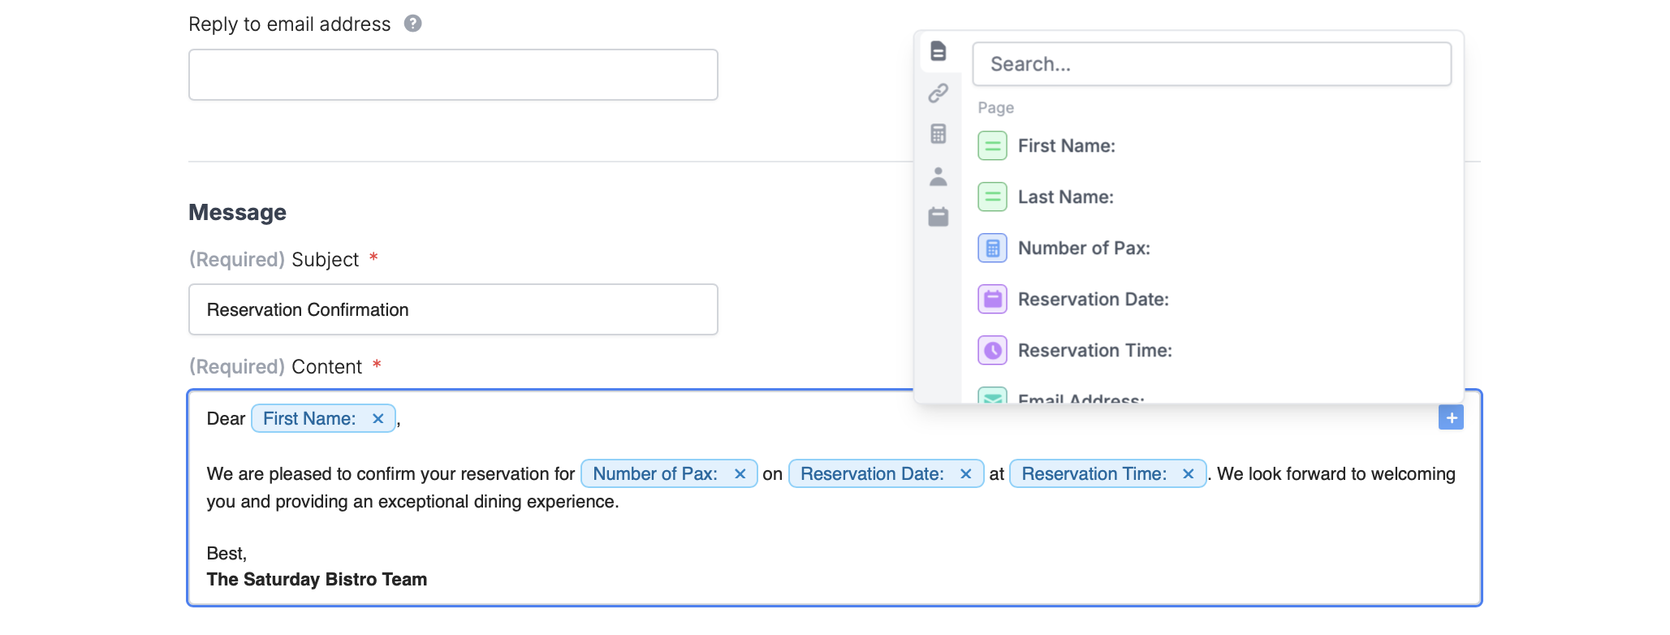
Task: Select the calendar icon in the picker sidebar
Action: point(938,217)
